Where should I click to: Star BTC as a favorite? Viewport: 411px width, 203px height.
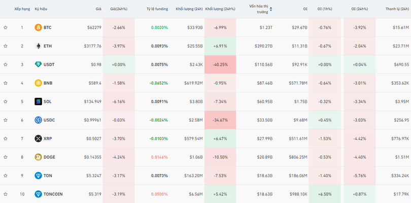click(6, 27)
